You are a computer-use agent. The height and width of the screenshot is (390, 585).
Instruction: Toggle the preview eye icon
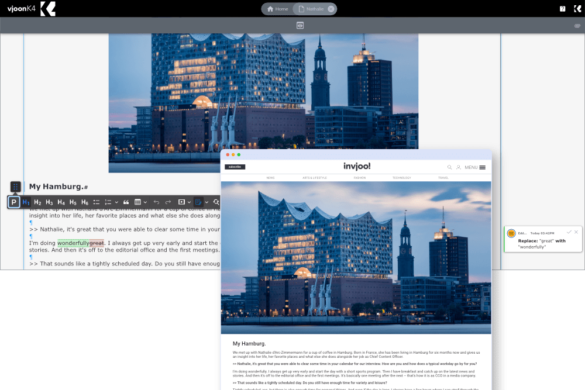point(300,25)
